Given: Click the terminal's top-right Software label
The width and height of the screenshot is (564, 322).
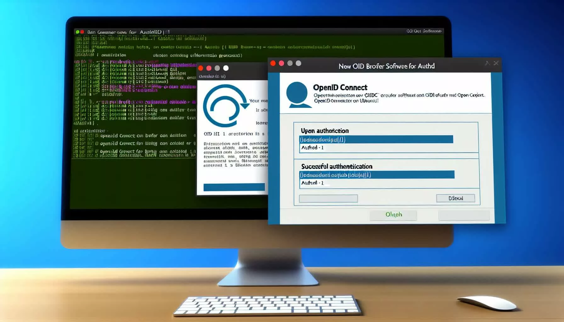Looking at the screenshot, I should [424, 31].
